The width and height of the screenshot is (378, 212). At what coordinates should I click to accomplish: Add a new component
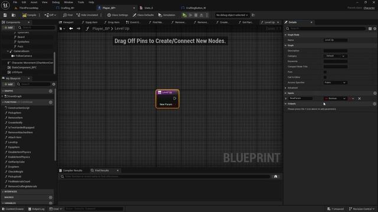pos(8,28)
